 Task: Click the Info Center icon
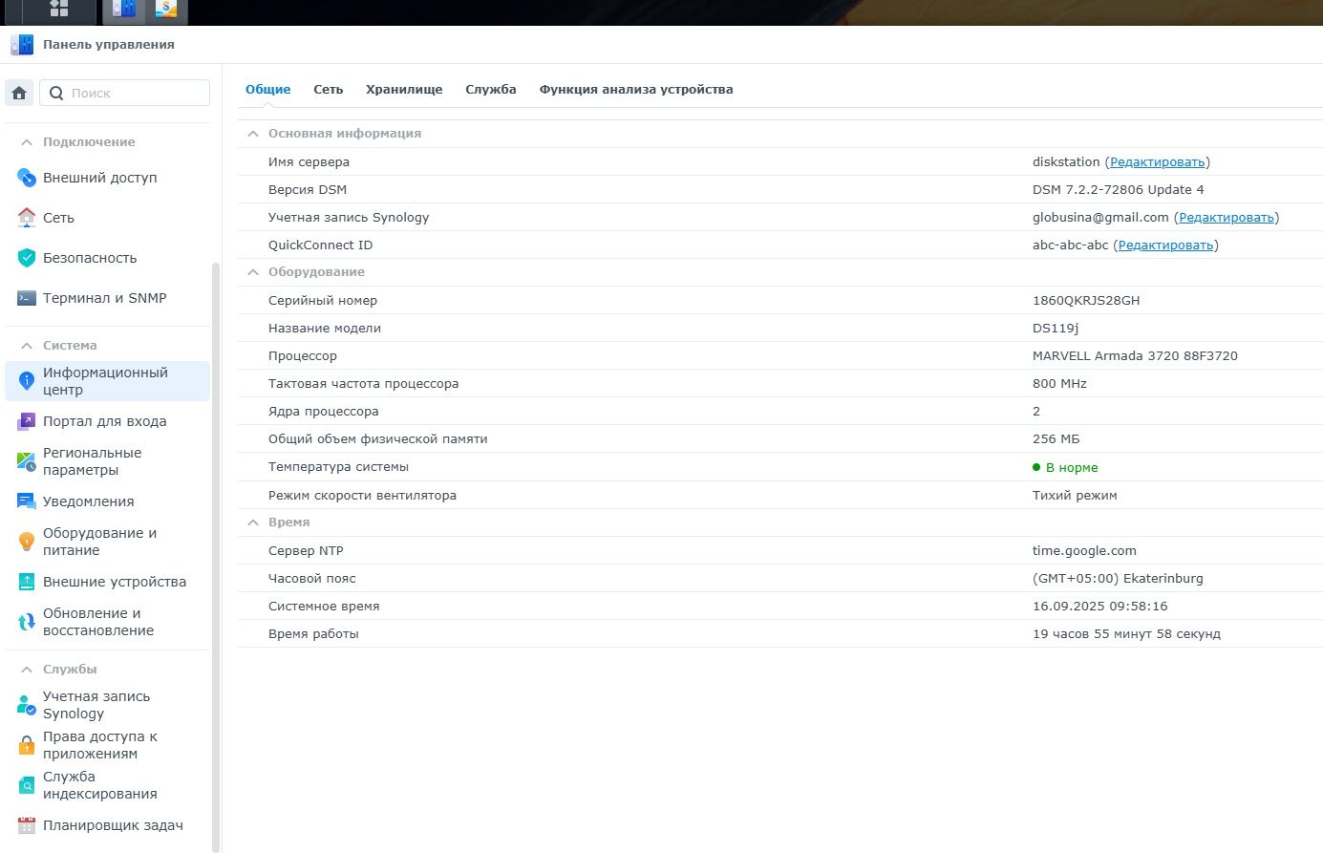pos(27,381)
